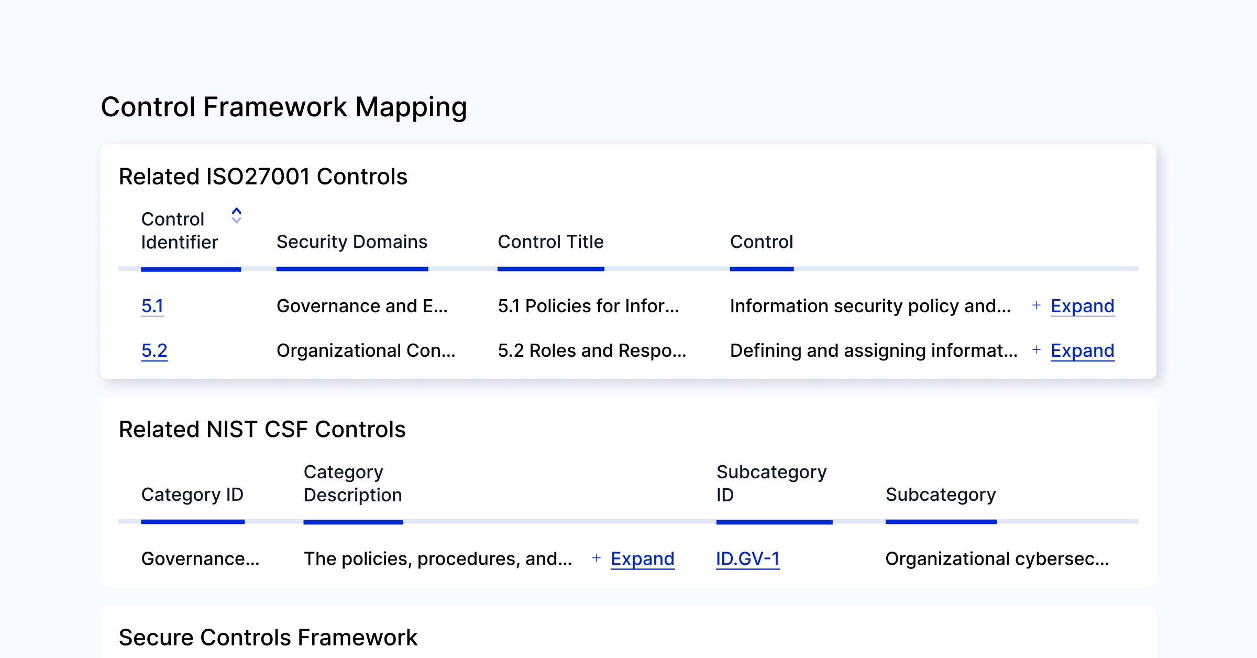Click plus icon beside Defining and assigning
This screenshot has width=1257, height=658.
tap(1036, 350)
